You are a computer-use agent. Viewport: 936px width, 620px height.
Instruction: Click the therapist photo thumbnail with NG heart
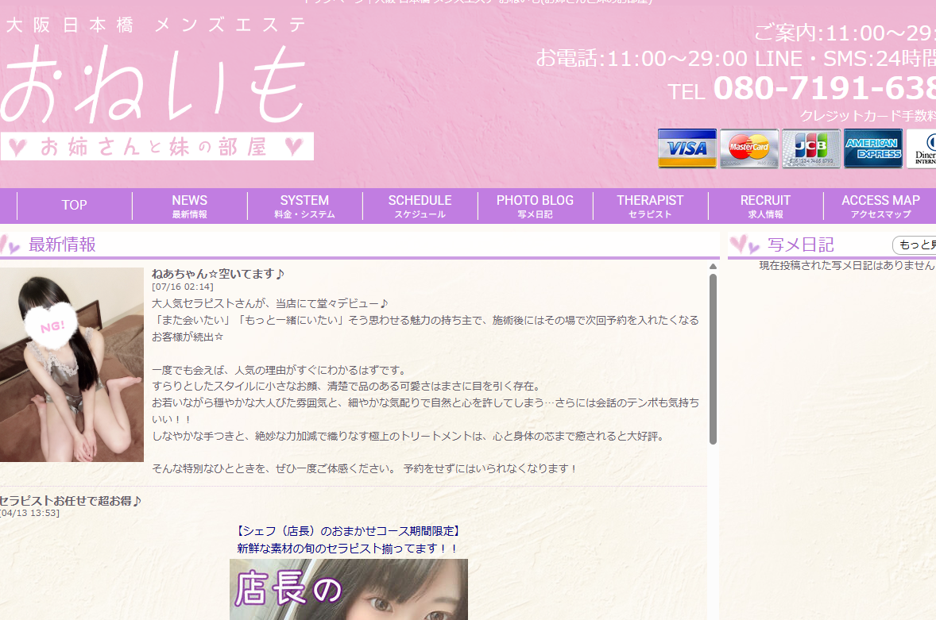coord(72,364)
